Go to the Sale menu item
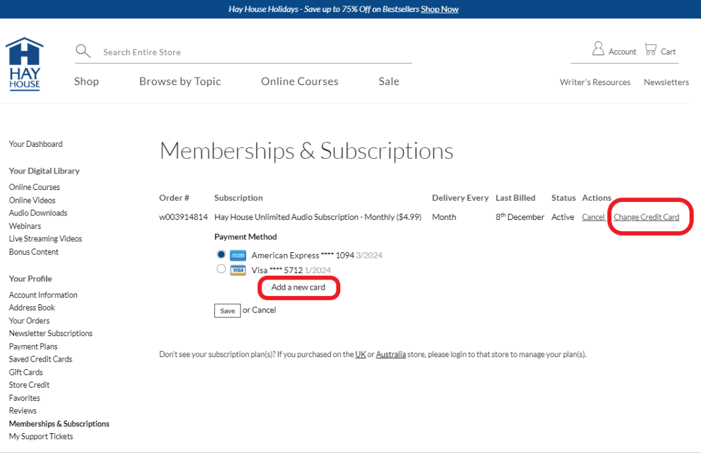The height and width of the screenshot is (453, 701). pyautogui.click(x=389, y=81)
